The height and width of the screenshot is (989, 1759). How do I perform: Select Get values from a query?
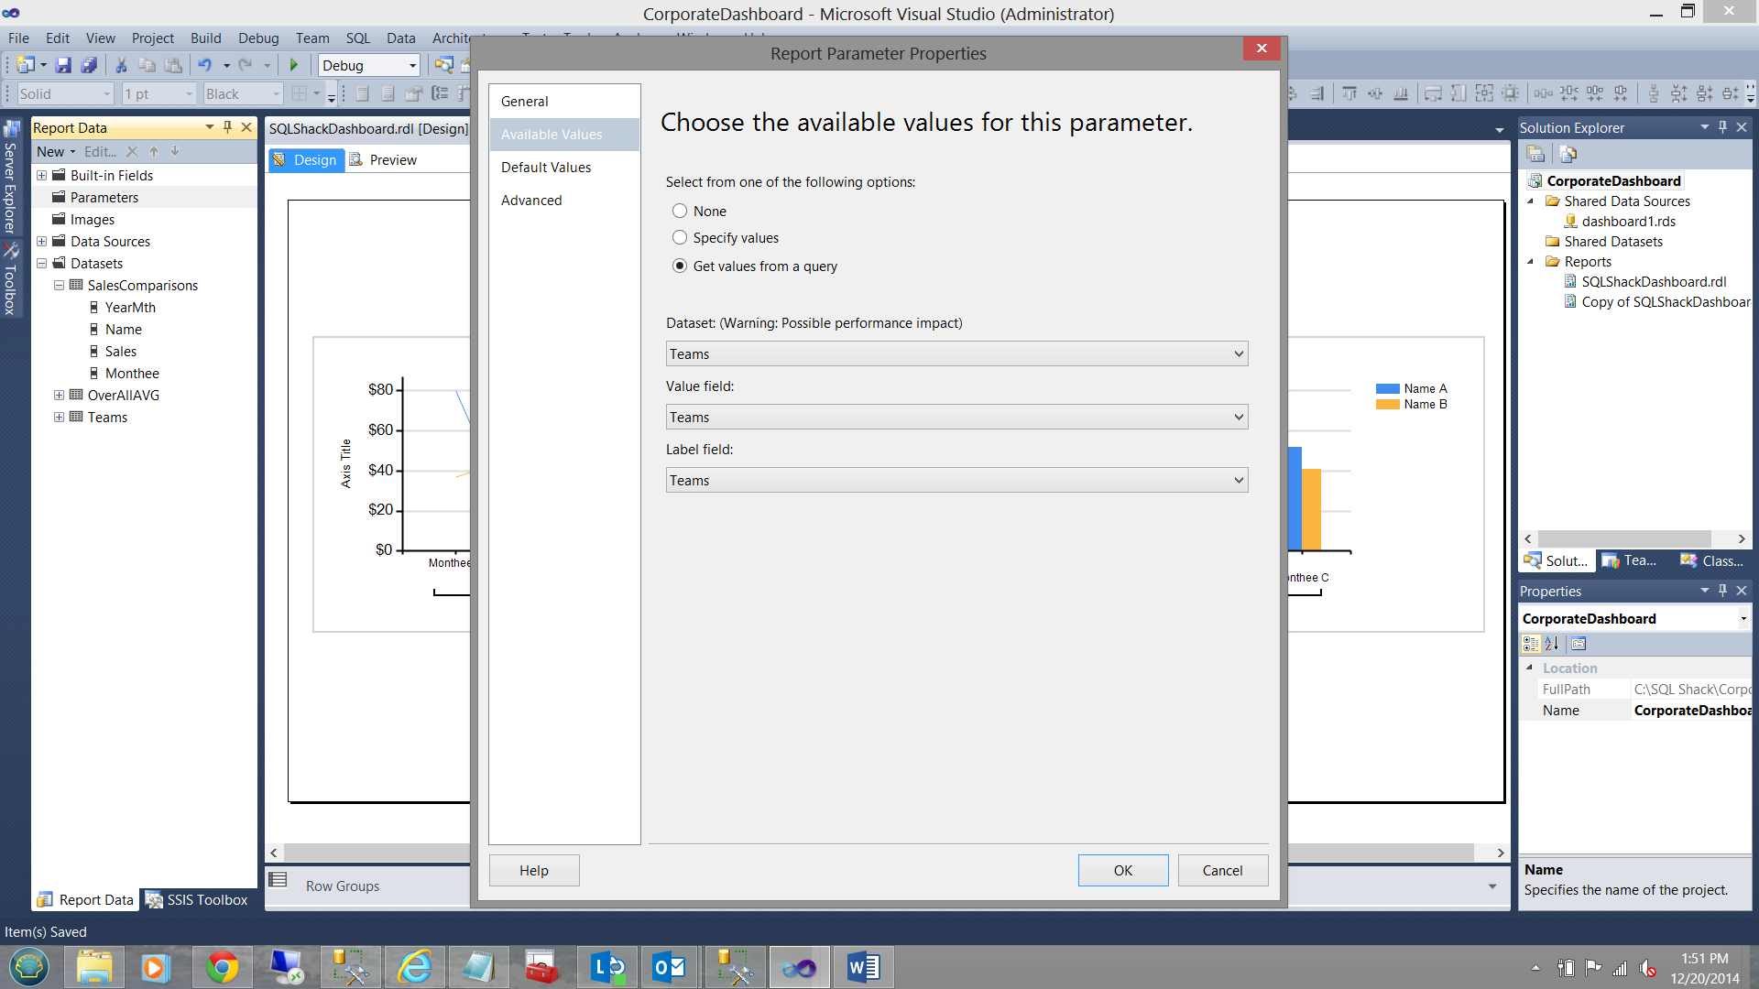click(x=680, y=266)
